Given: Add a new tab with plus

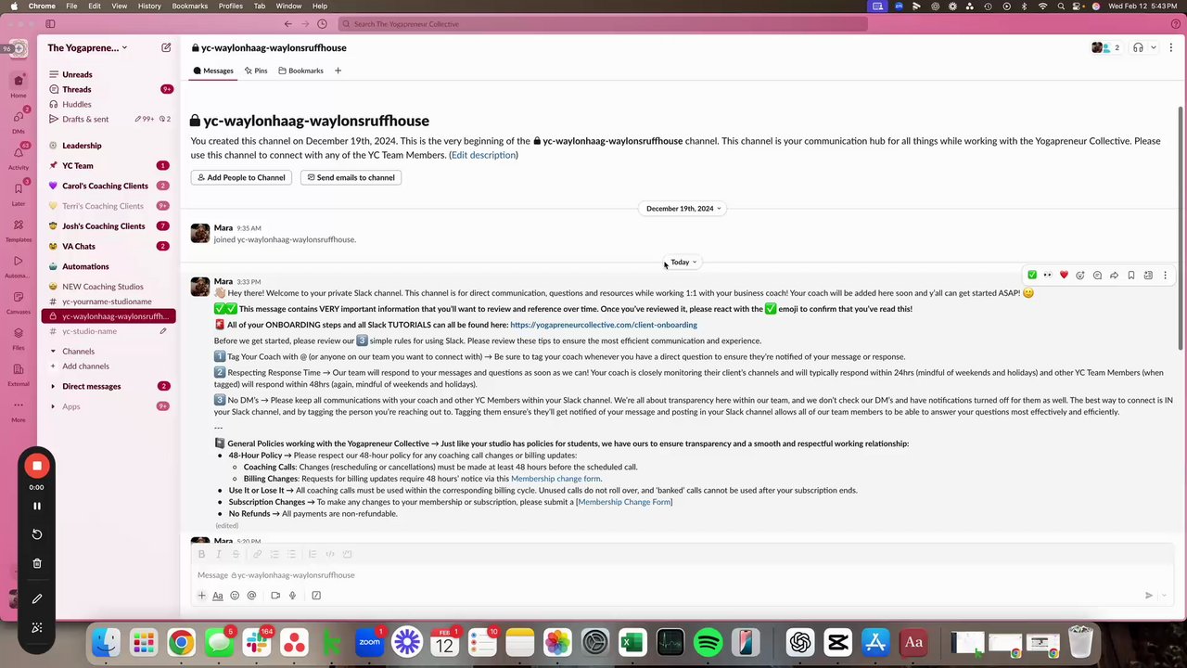Looking at the screenshot, I should click(338, 71).
